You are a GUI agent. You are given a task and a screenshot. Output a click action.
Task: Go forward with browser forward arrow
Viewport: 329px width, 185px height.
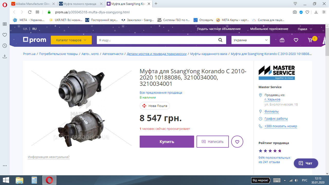(x=22, y=12)
